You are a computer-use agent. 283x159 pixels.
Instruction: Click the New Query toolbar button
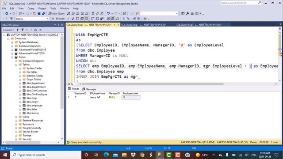[x=57, y=14]
